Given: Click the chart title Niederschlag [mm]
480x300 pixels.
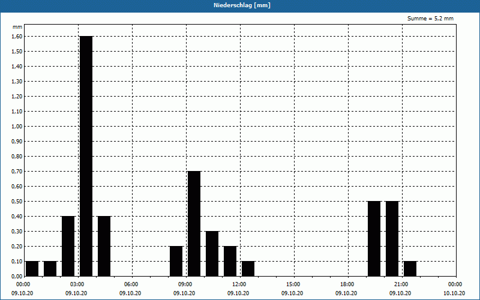Looking at the screenshot, I should [x=242, y=5].
